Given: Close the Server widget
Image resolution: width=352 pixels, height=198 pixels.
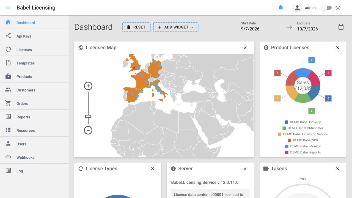Looking at the screenshot, I should (245, 169).
